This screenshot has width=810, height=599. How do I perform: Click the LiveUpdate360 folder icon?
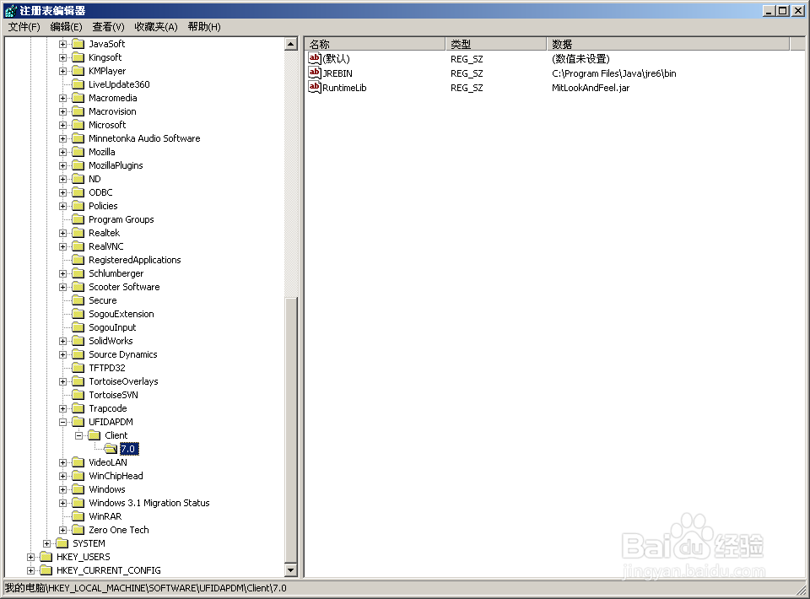(78, 84)
